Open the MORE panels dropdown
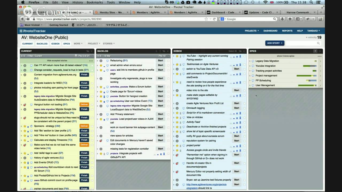The image size is (342, 192). [78, 44]
